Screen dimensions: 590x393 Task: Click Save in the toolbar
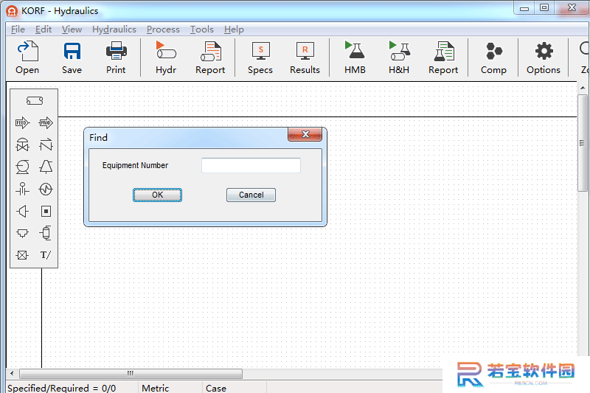tap(72, 58)
